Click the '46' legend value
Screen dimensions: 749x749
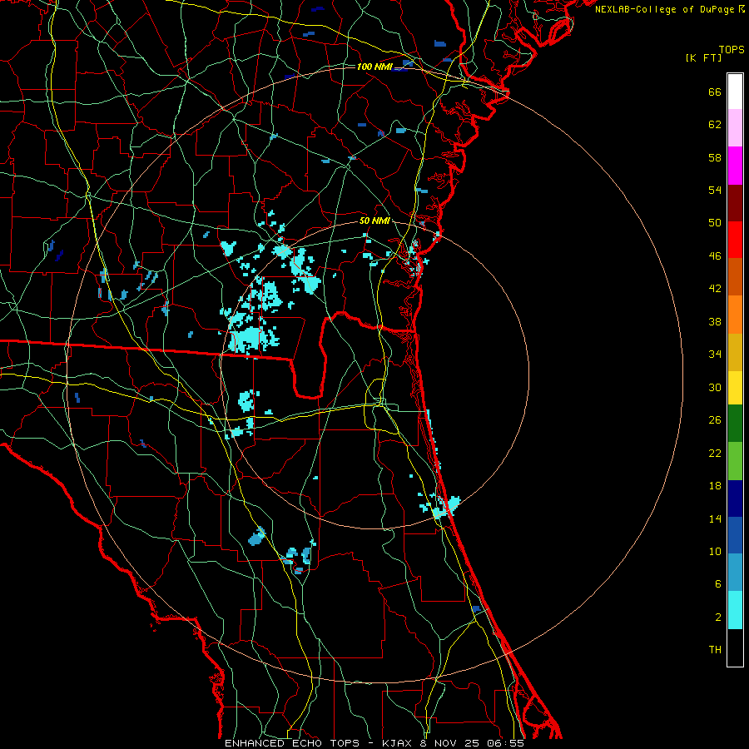(715, 255)
